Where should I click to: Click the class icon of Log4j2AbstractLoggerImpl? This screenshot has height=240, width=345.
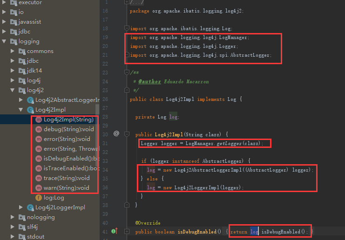30,100
